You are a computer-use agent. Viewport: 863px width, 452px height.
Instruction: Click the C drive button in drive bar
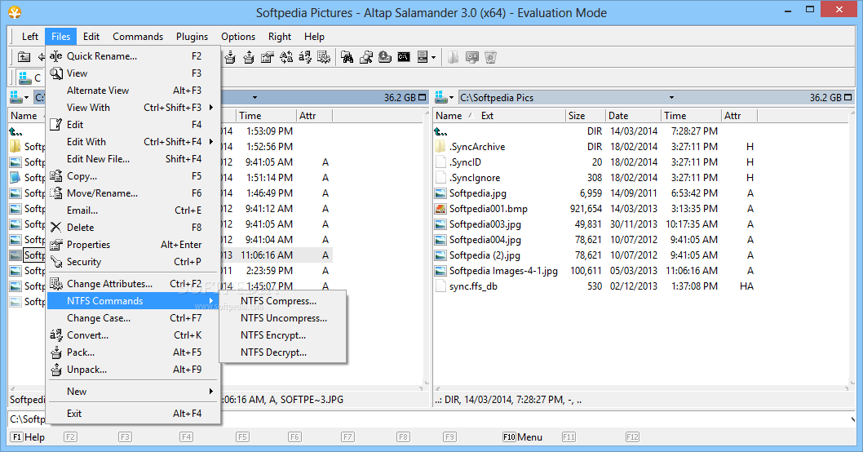[29, 78]
